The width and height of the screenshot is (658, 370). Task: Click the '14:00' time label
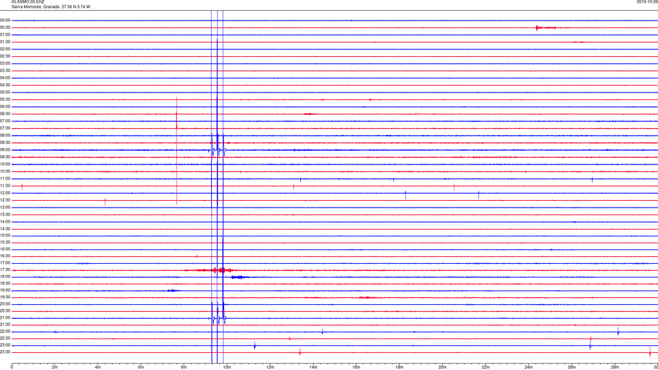[5, 221]
